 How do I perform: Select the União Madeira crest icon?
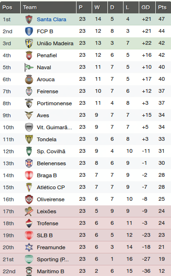(x=29, y=43)
